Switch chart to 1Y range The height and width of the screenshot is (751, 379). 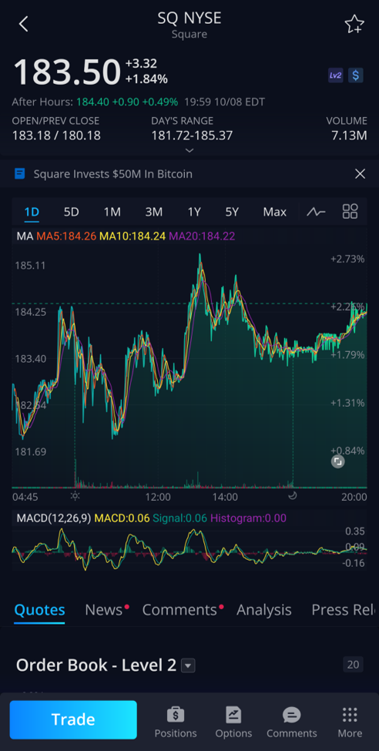pyautogui.click(x=194, y=212)
